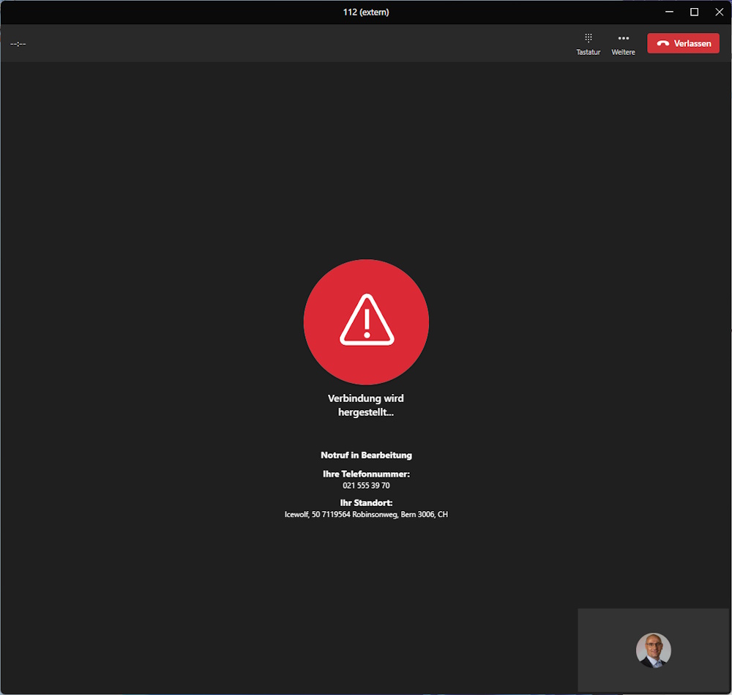Click the call duration timer
732x695 pixels.
point(18,44)
